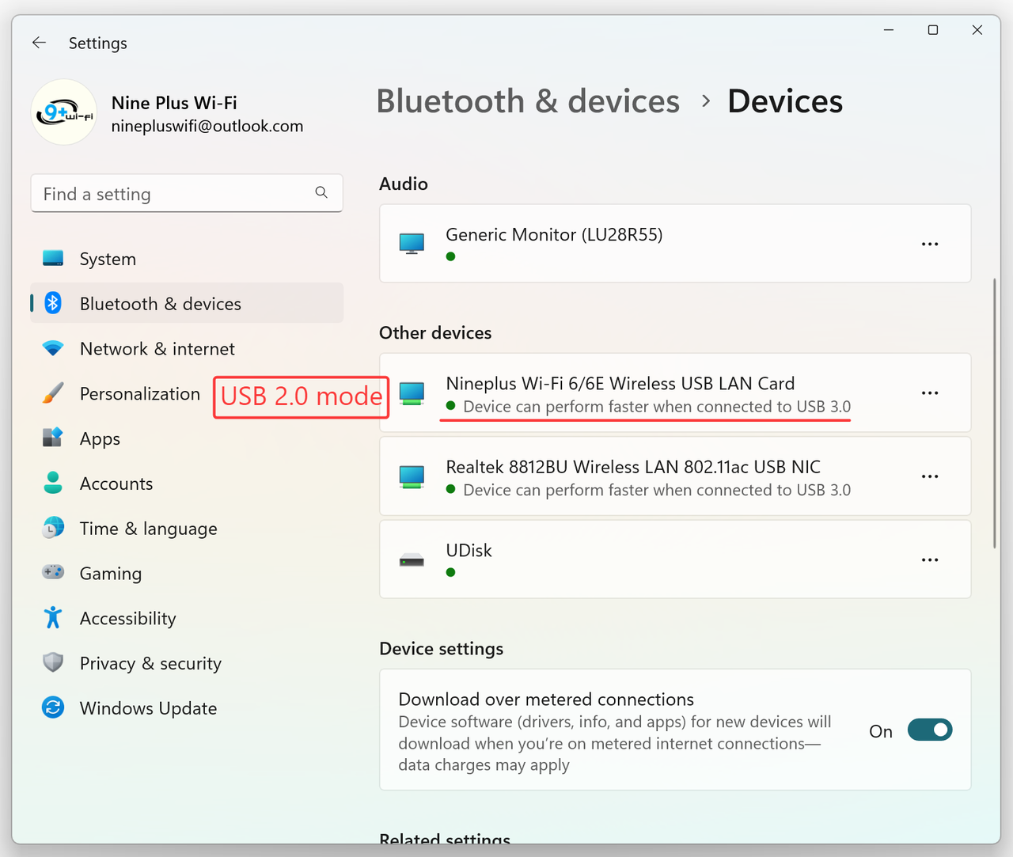Click the Personalization paintbrush icon
This screenshot has height=857, width=1013.
pos(53,393)
